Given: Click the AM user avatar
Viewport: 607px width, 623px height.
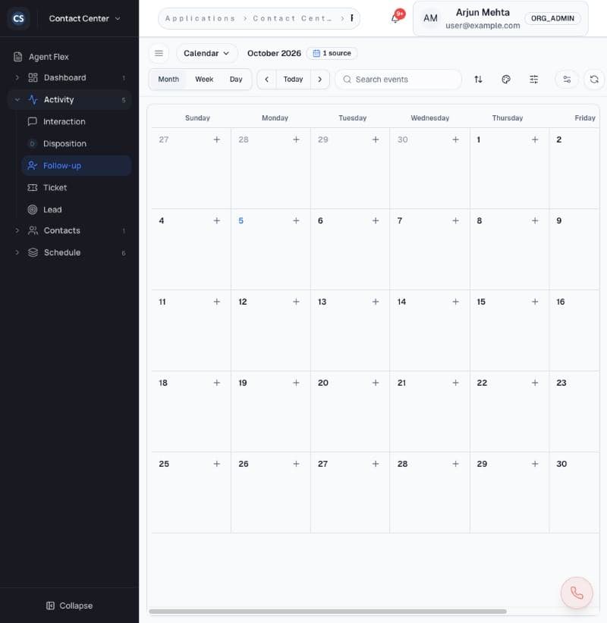Looking at the screenshot, I should 430,18.
